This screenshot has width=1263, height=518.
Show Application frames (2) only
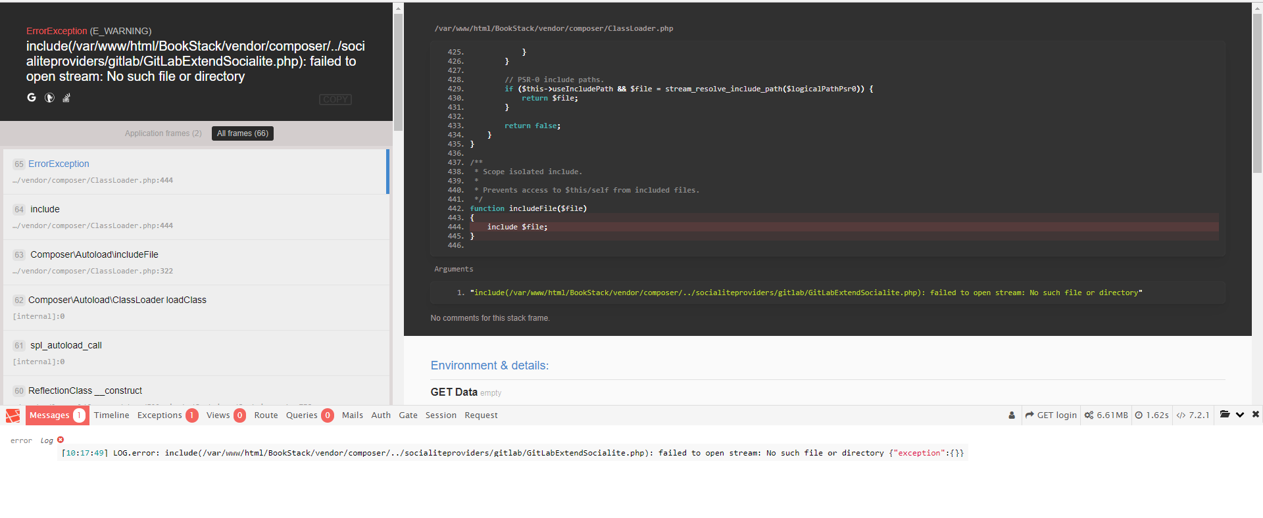coord(163,133)
